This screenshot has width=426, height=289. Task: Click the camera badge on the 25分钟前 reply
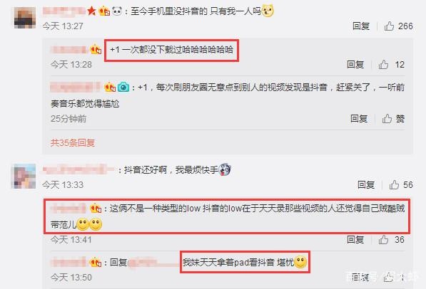[x=123, y=87]
